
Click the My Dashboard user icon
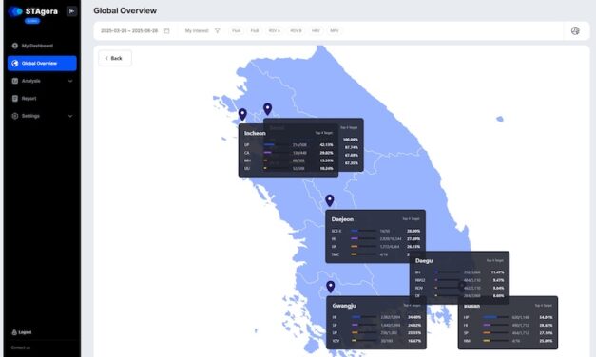click(x=15, y=46)
